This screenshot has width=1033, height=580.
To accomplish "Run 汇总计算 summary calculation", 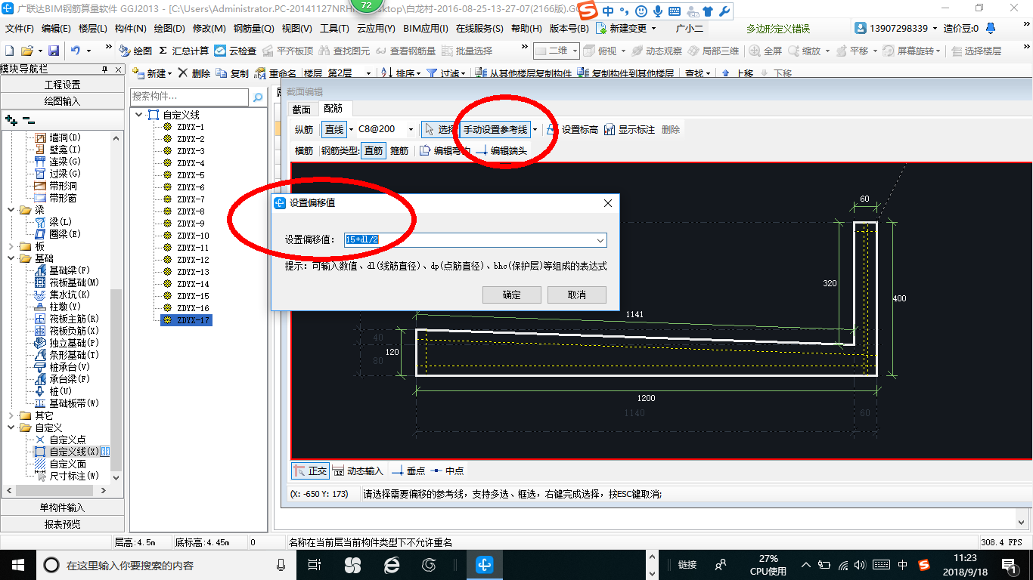I will (184, 51).
